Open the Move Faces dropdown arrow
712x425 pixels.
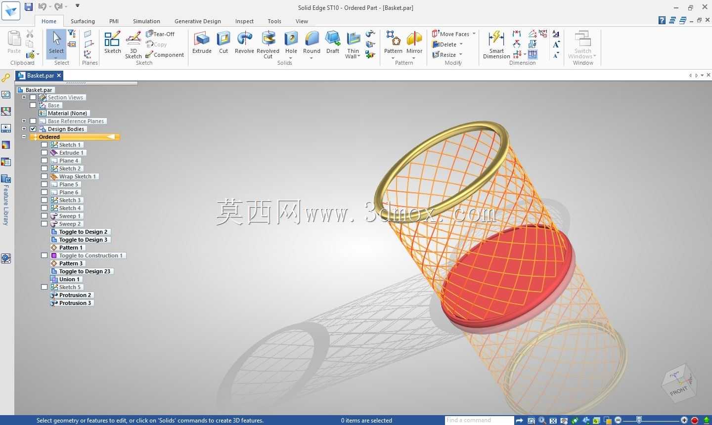(x=474, y=34)
